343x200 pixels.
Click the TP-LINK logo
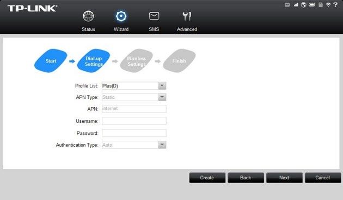click(32, 8)
